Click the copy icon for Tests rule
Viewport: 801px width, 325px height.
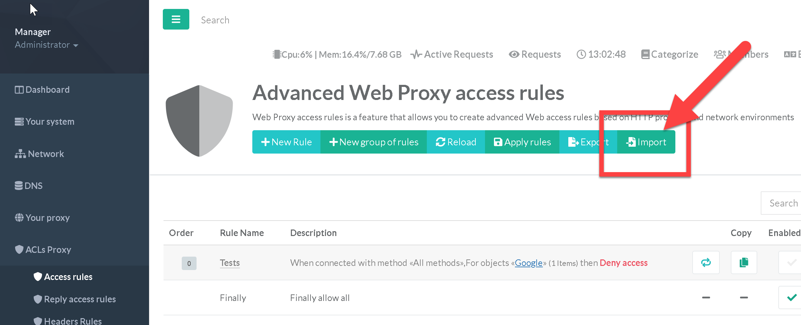point(744,262)
